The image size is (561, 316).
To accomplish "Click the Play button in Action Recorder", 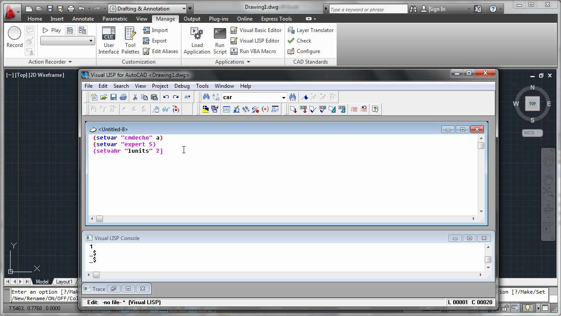I will coord(51,30).
